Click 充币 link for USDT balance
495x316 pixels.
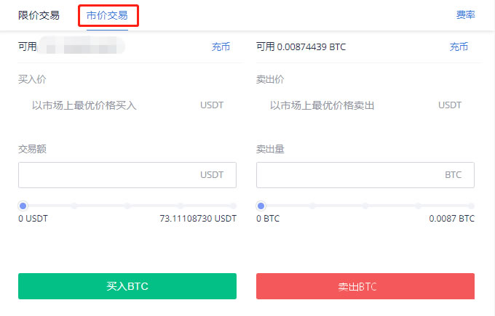click(221, 46)
